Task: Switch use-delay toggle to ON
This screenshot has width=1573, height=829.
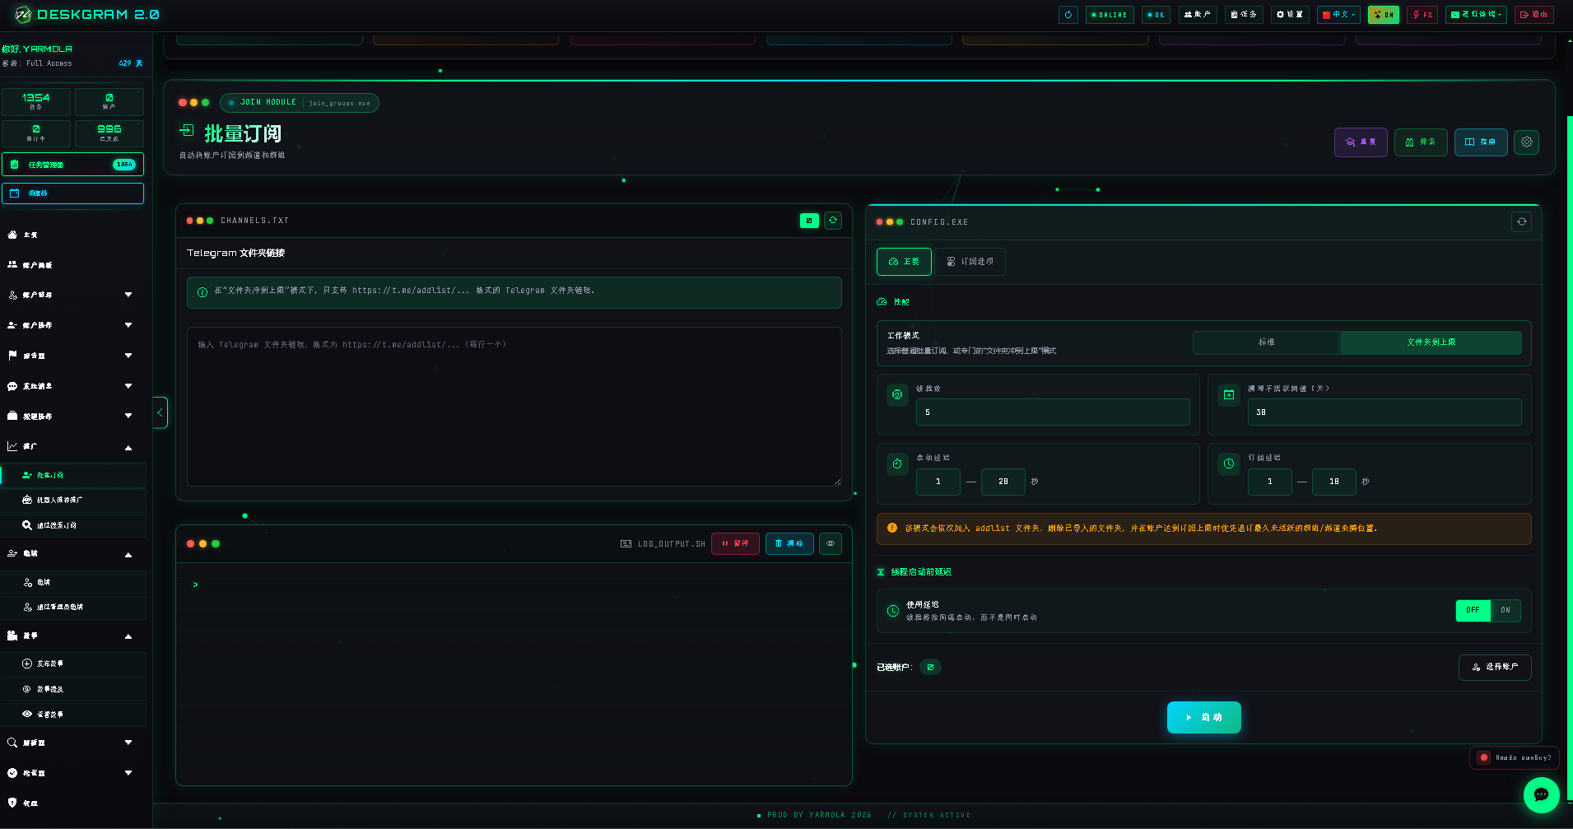Action: point(1506,610)
